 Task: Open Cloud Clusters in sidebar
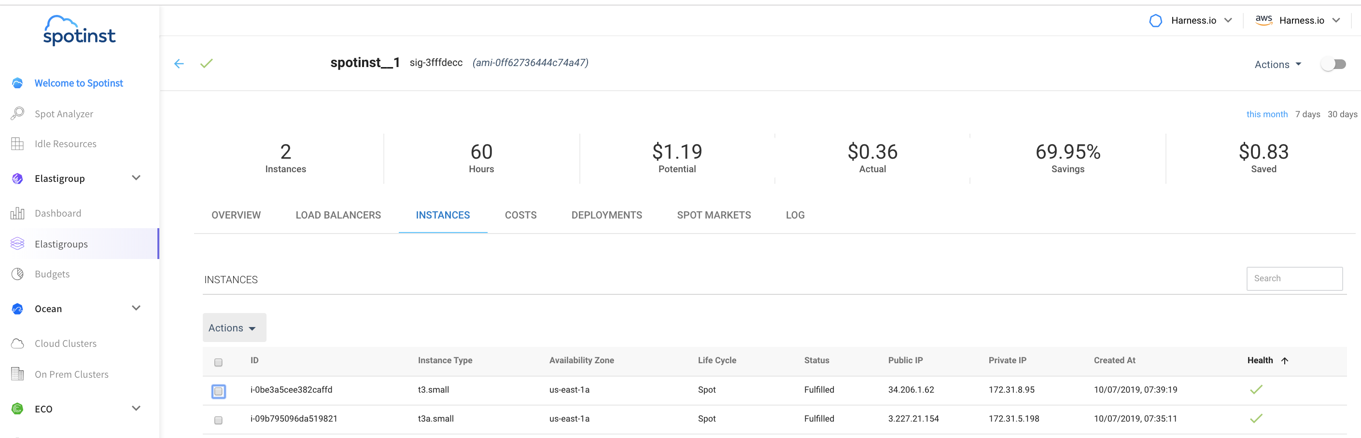(66, 343)
